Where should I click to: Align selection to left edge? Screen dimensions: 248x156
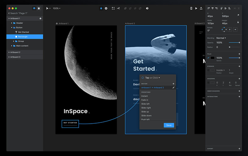point(209,8)
